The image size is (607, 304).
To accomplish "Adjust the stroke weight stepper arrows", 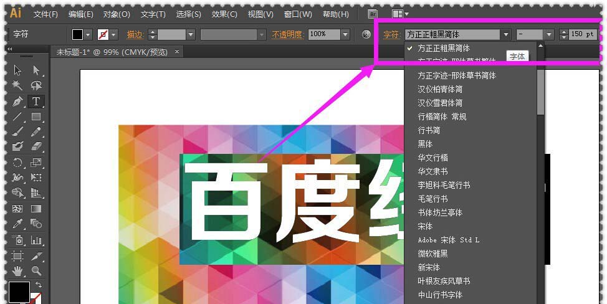I will pyautogui.click(x=153, y=35).
